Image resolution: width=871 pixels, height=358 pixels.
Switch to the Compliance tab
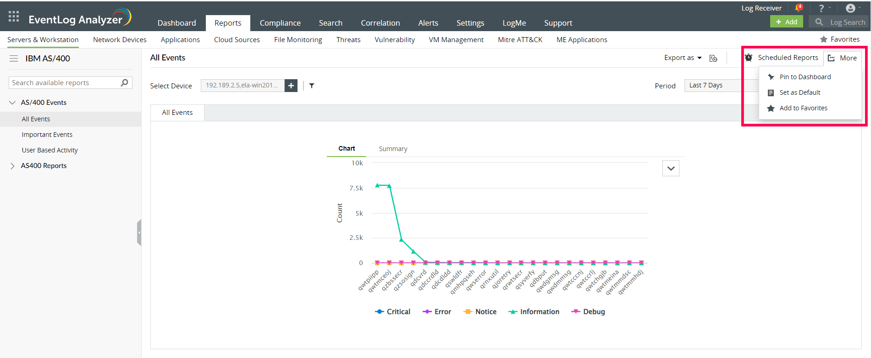pos(280,23)
